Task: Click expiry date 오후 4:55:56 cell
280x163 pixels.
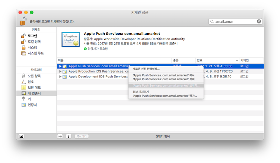Action: [215, 66]
